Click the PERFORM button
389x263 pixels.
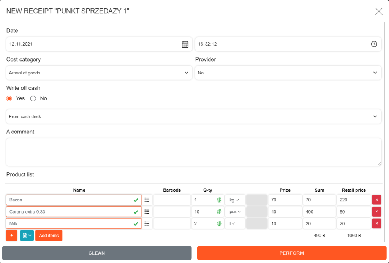pos(291,253)
